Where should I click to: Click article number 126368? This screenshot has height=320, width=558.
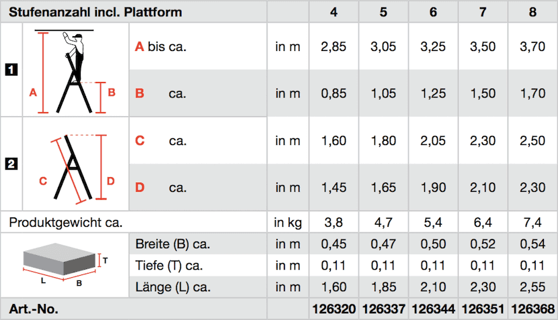(x=532, y=310)
